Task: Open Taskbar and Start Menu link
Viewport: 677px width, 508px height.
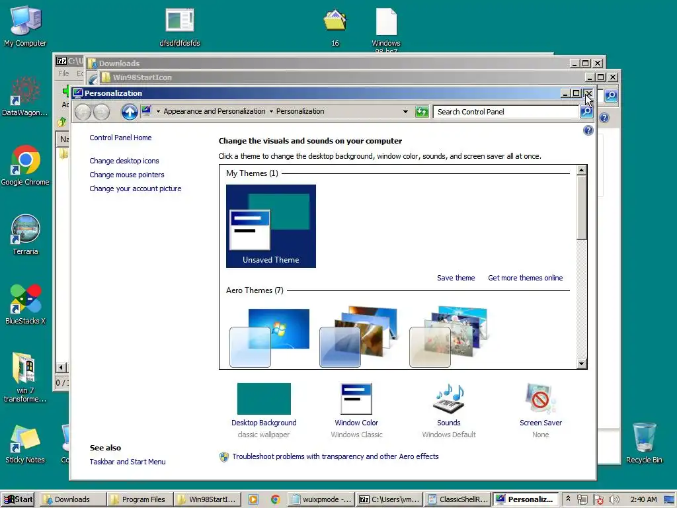Action: pos(128,462)
